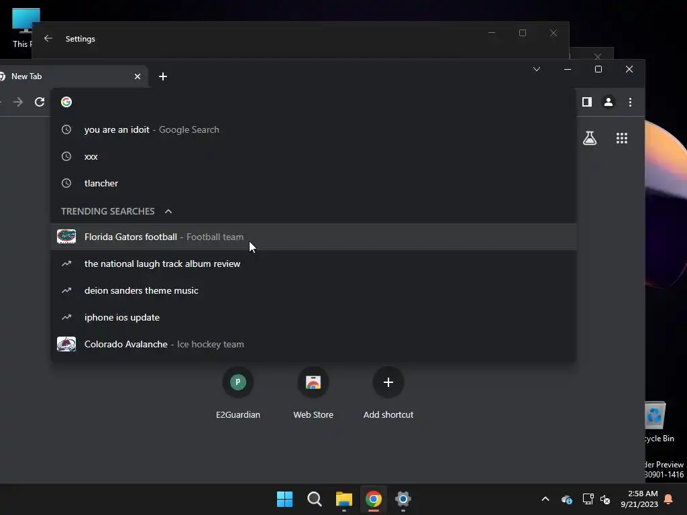Click the cloud sync tray icon
The height and width of the screenshot is (515, 687).
click(566, 499)
